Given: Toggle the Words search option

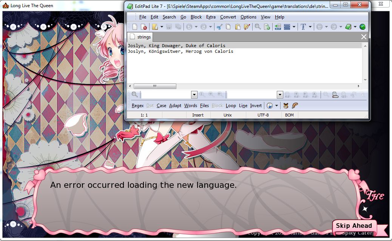Looking at the screenshot, I should pyautogui.click(x=191, y=106).
